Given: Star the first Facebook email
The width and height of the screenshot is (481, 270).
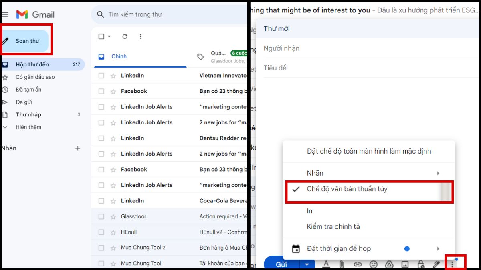Looking at the screenshot, I should (x=113, y=91).
